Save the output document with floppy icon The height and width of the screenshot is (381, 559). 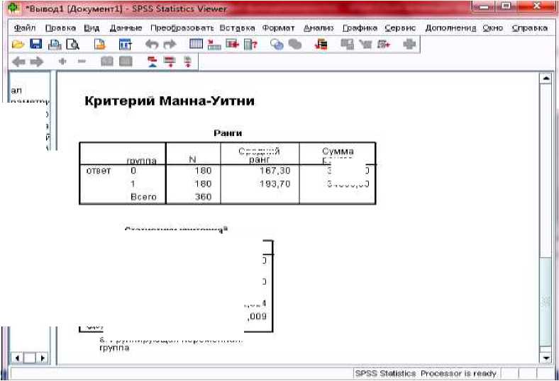[x=35, y=44]
